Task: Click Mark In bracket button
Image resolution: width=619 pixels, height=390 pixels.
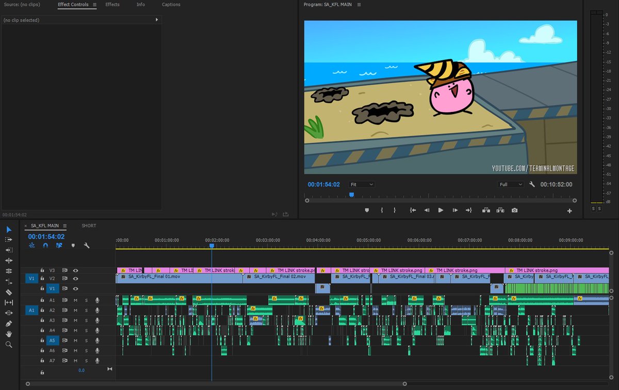Action: click(x=382, y=210)
